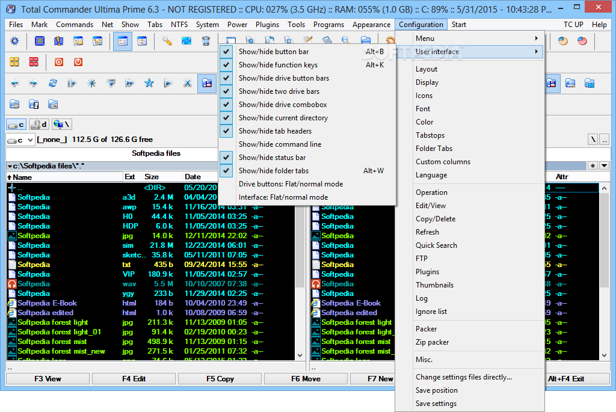Open the drive c combobox dropdown
The image size is (616, 412).
[30, 140]
